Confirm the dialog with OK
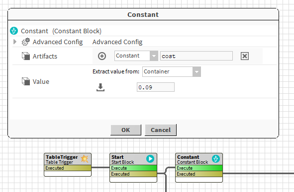The height and width of the screenshot is (192, 294). pyautogui.click(x=126, y=130)
